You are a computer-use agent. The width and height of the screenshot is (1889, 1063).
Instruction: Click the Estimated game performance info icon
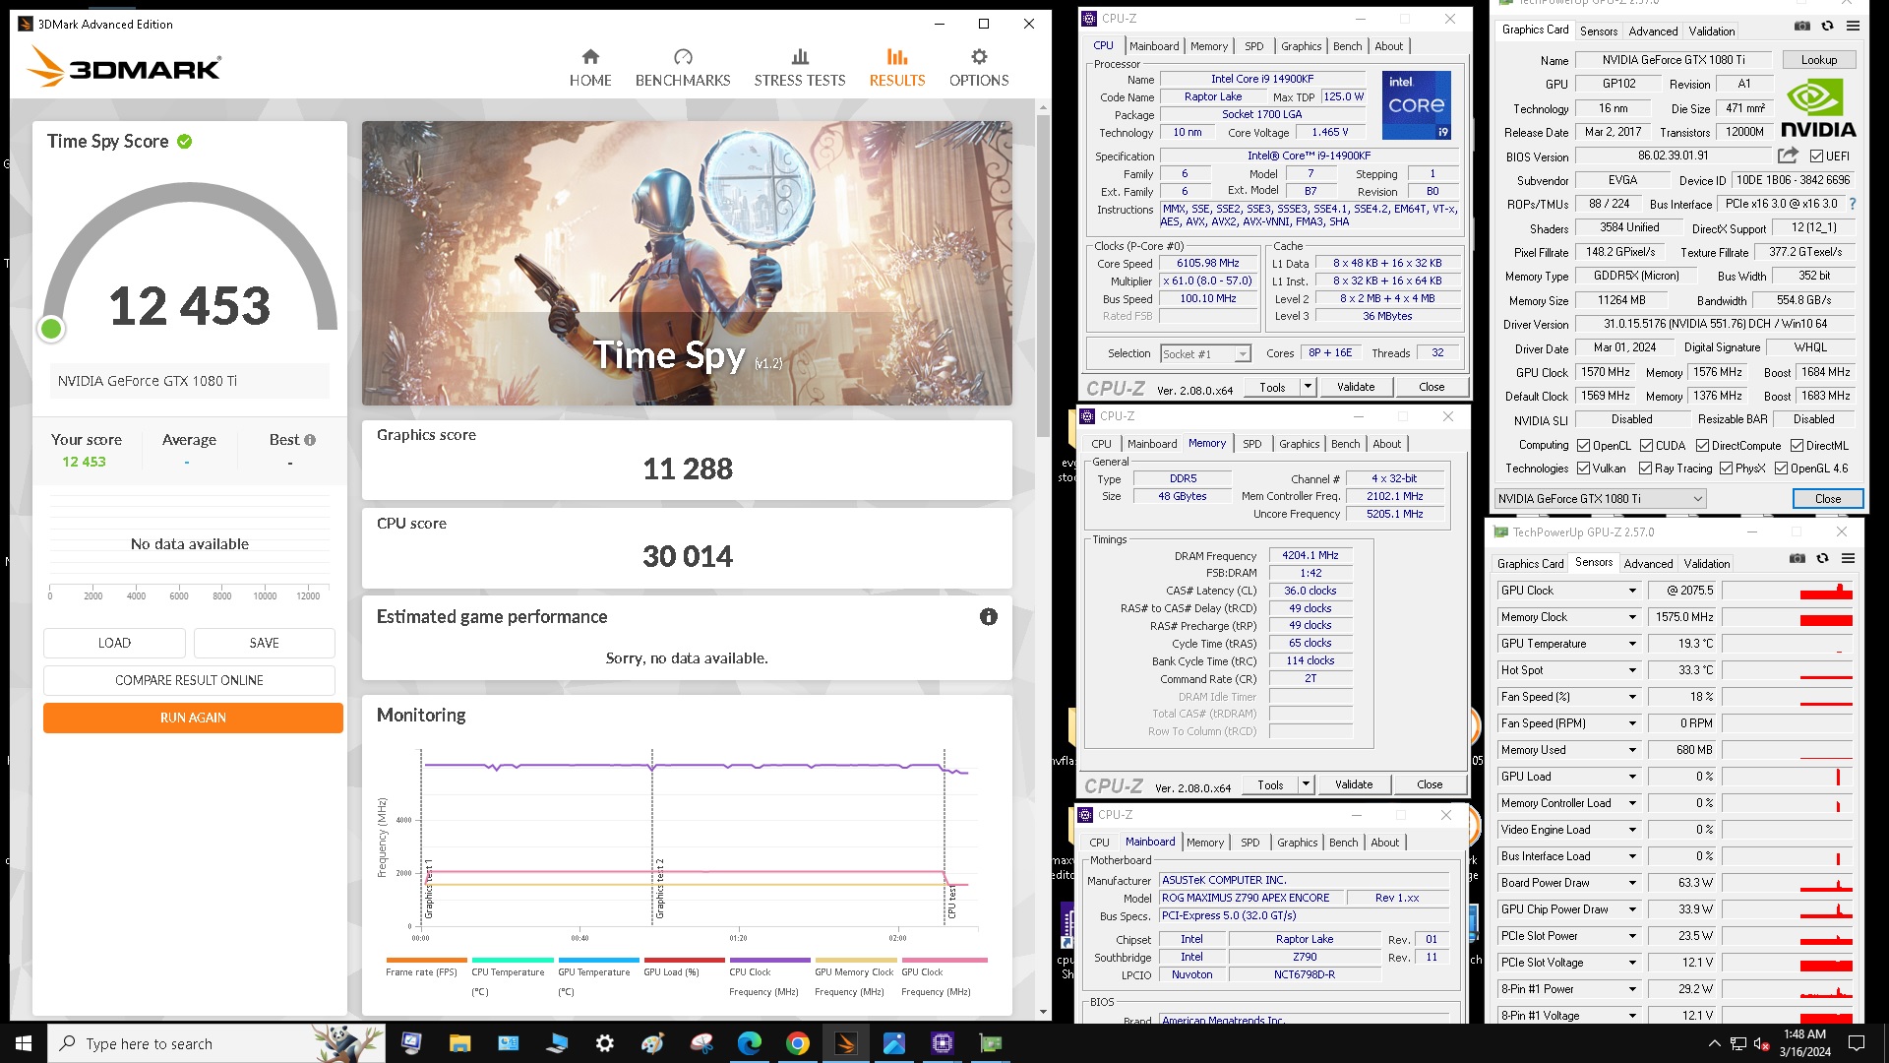tap(989, 617)
